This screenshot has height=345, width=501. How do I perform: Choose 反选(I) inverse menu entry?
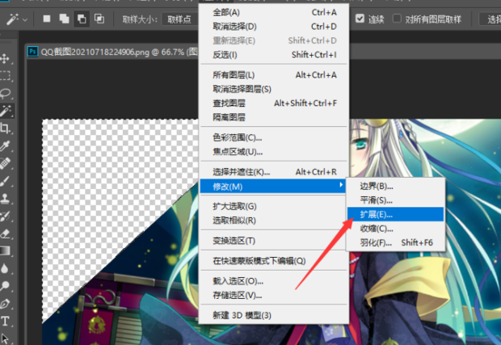(x=274, y=55)
